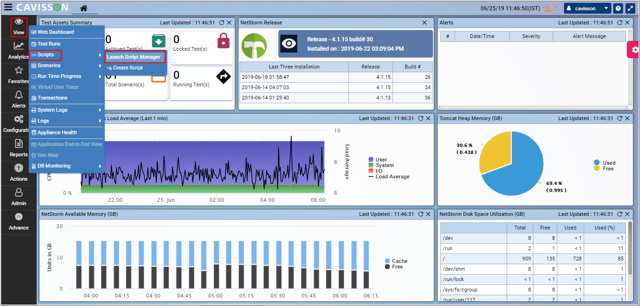
Task: Click the help question mark icon
Action: click(x=618, y=8)
